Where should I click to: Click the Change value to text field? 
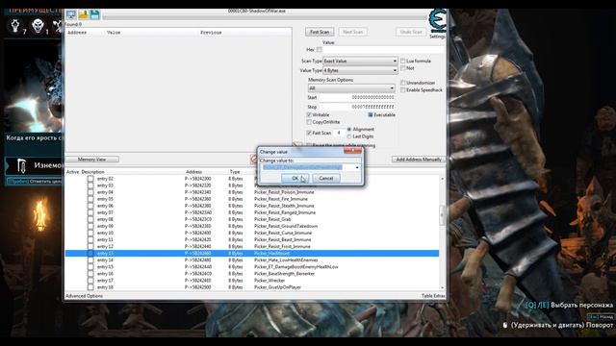coord(307,167)
